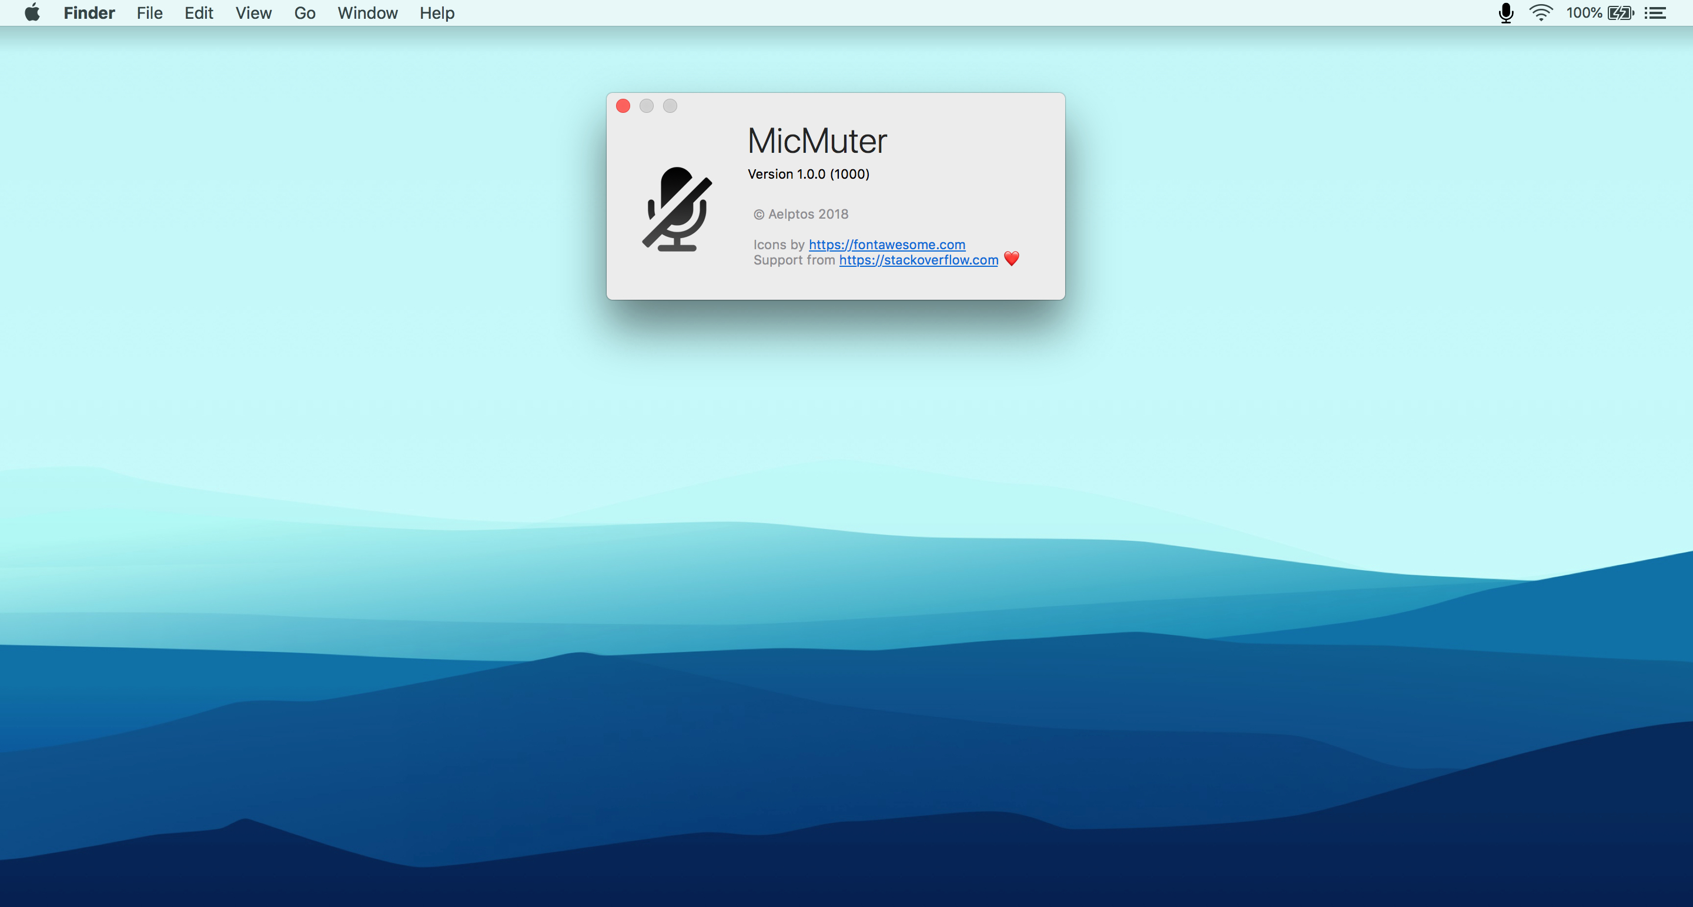Image resolution: width=1693 pixels, height=907 pixels.
Task: Click the muted microphone app logo
Action: [x=677, y=209]
